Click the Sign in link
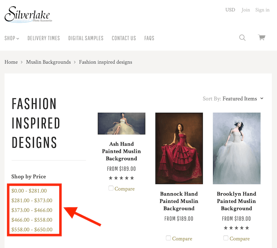 point(262,10)
